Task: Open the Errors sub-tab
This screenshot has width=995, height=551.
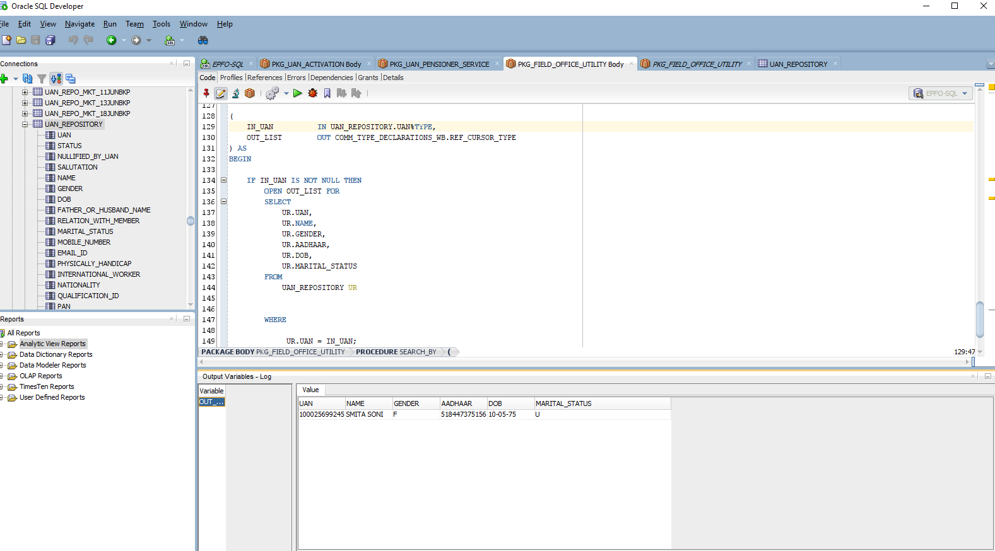Action: pos(296,78)
